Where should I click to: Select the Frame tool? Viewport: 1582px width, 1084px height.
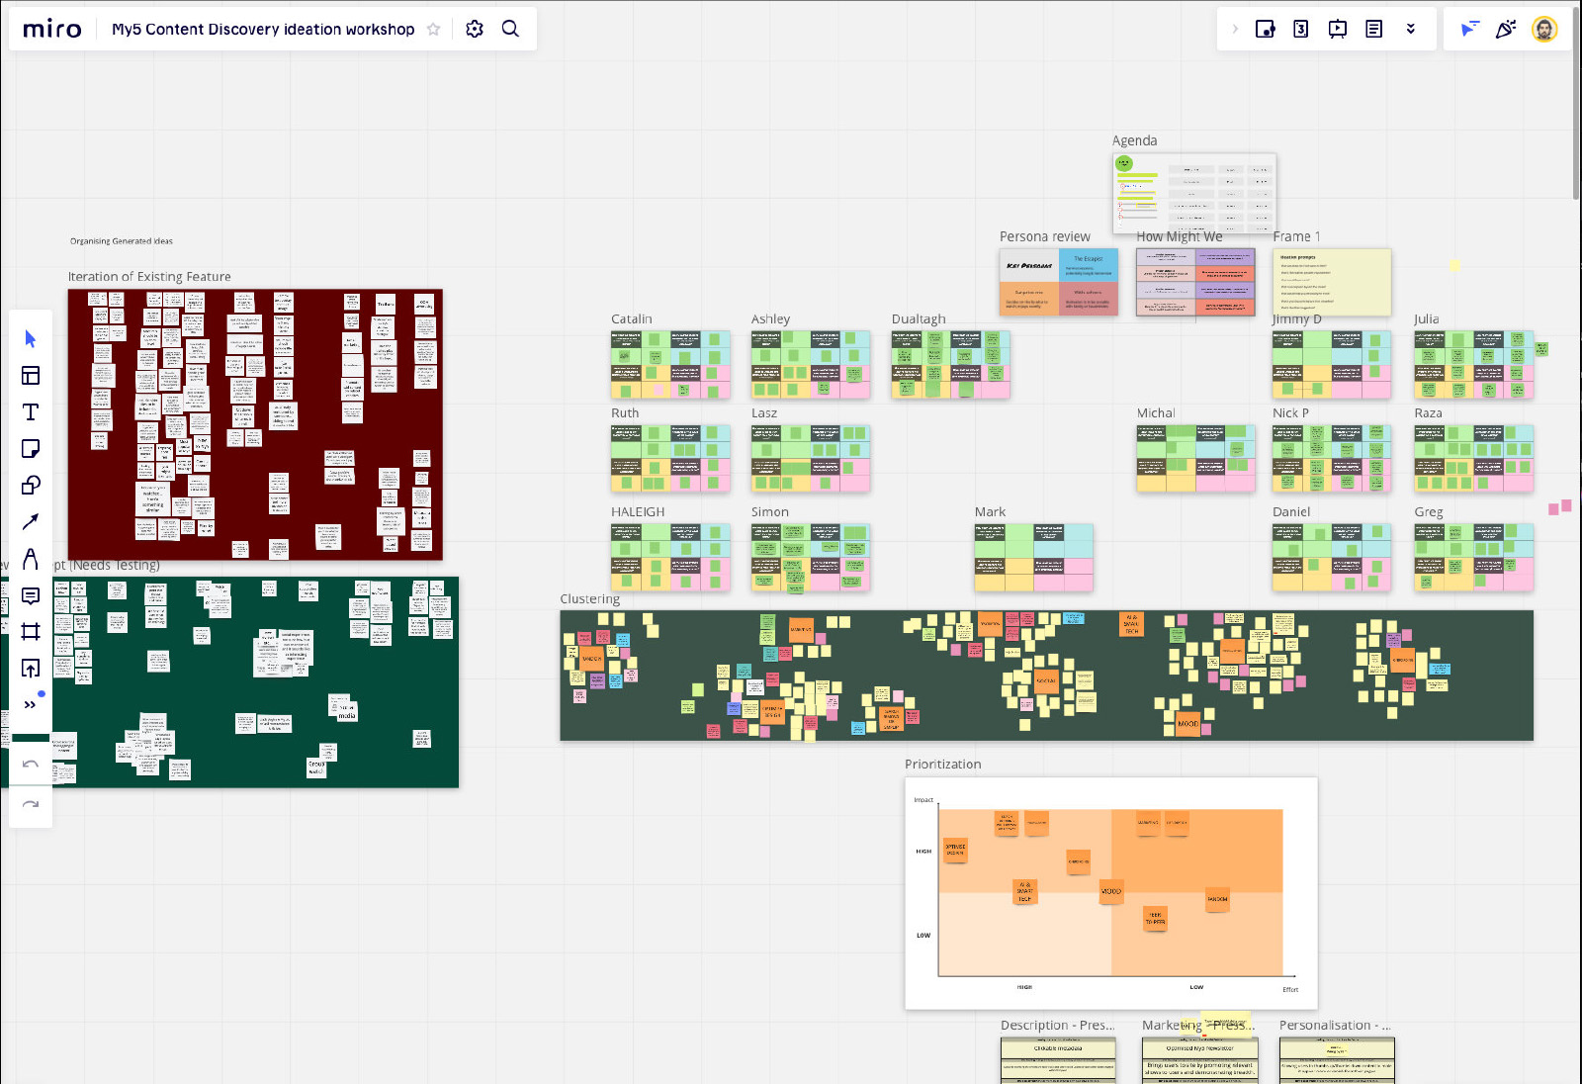[x=31, y=632]
